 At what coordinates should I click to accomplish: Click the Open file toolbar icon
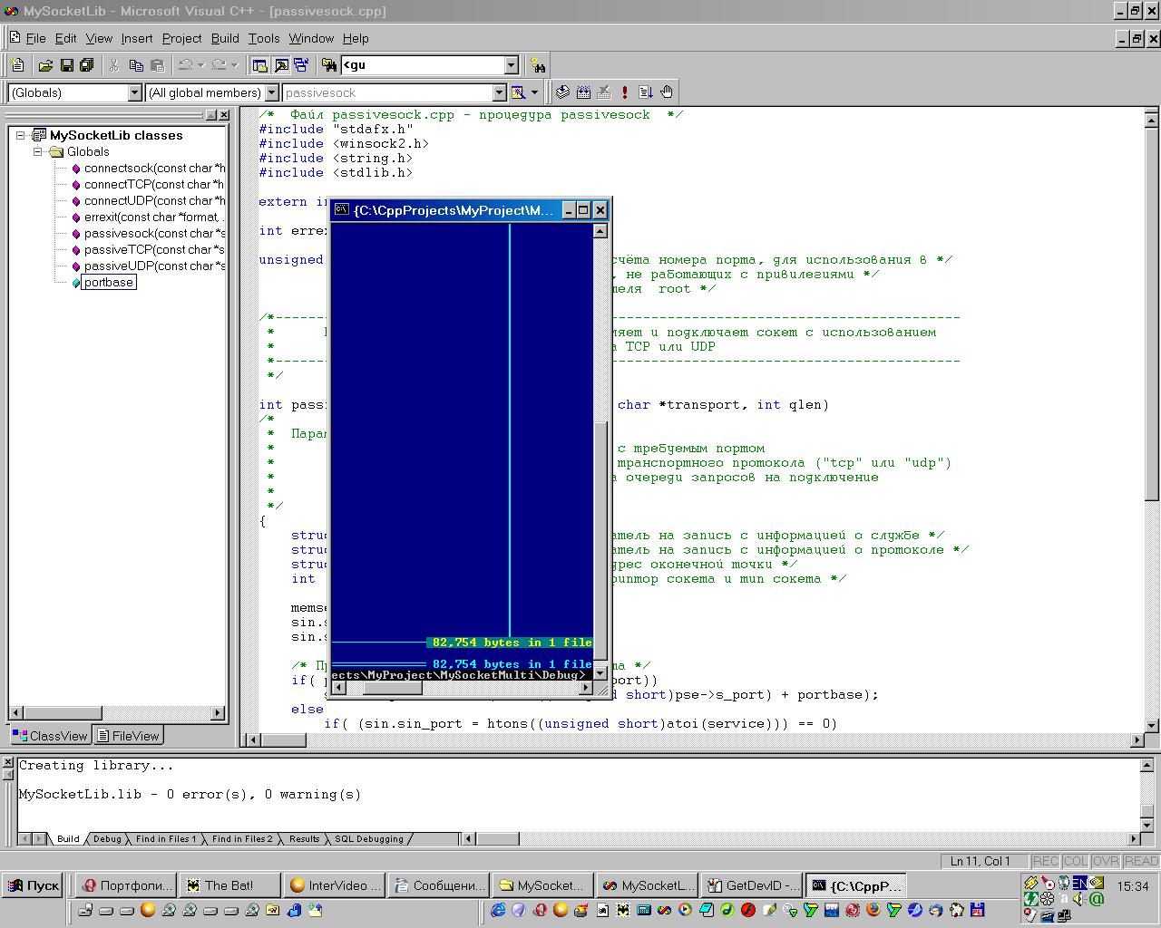point(45,65)
